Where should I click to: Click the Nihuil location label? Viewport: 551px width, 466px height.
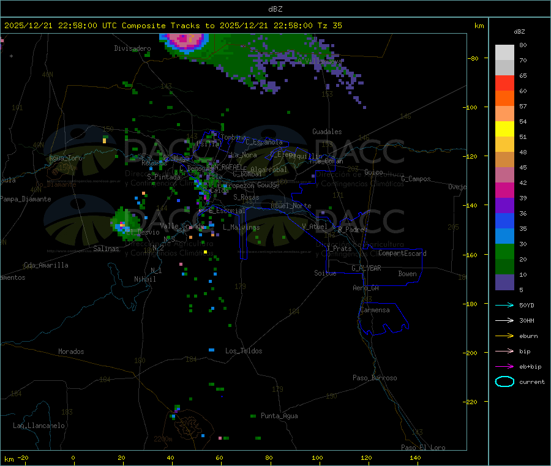click(x=144, y=279)
